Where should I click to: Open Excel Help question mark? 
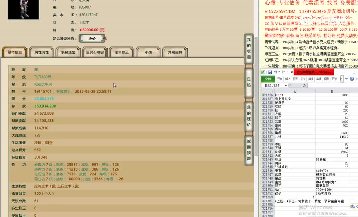point(352,79)
